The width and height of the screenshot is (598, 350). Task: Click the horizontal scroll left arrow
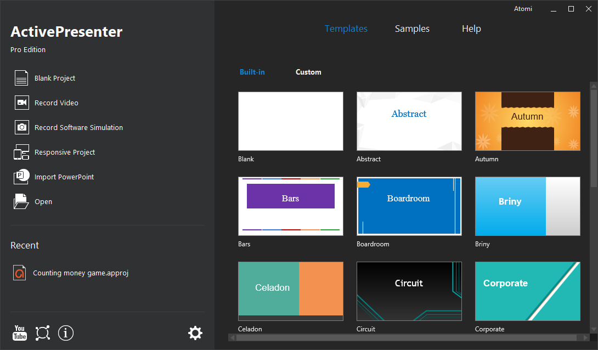232,337
